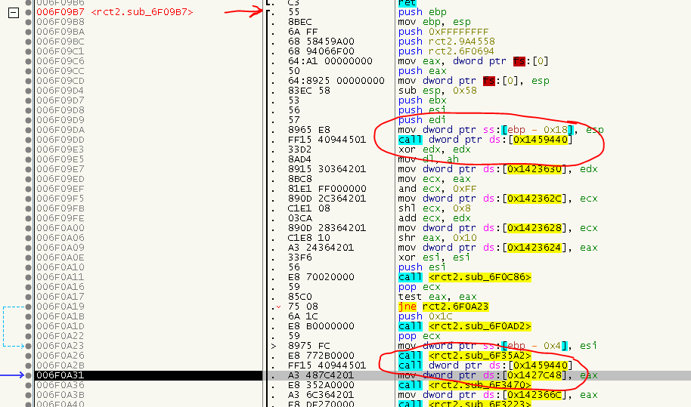Select address row 006F09E3

(x=60, y=150)
